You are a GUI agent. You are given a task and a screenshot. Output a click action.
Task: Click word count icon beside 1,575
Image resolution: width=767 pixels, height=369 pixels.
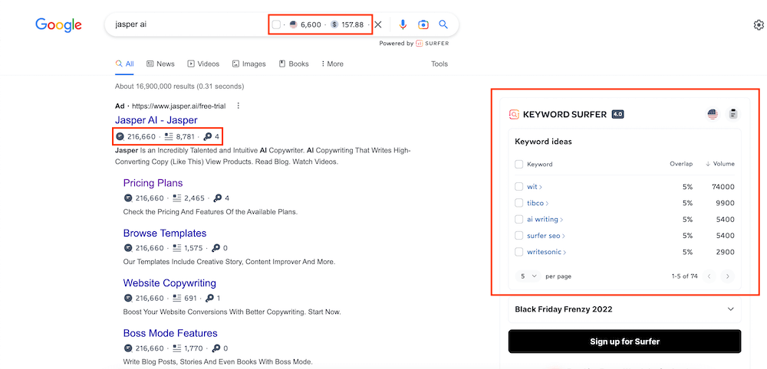point(177,248)
